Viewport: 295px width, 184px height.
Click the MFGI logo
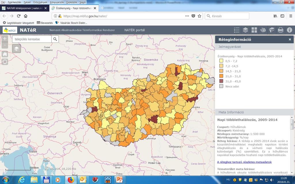pos(10,30)
